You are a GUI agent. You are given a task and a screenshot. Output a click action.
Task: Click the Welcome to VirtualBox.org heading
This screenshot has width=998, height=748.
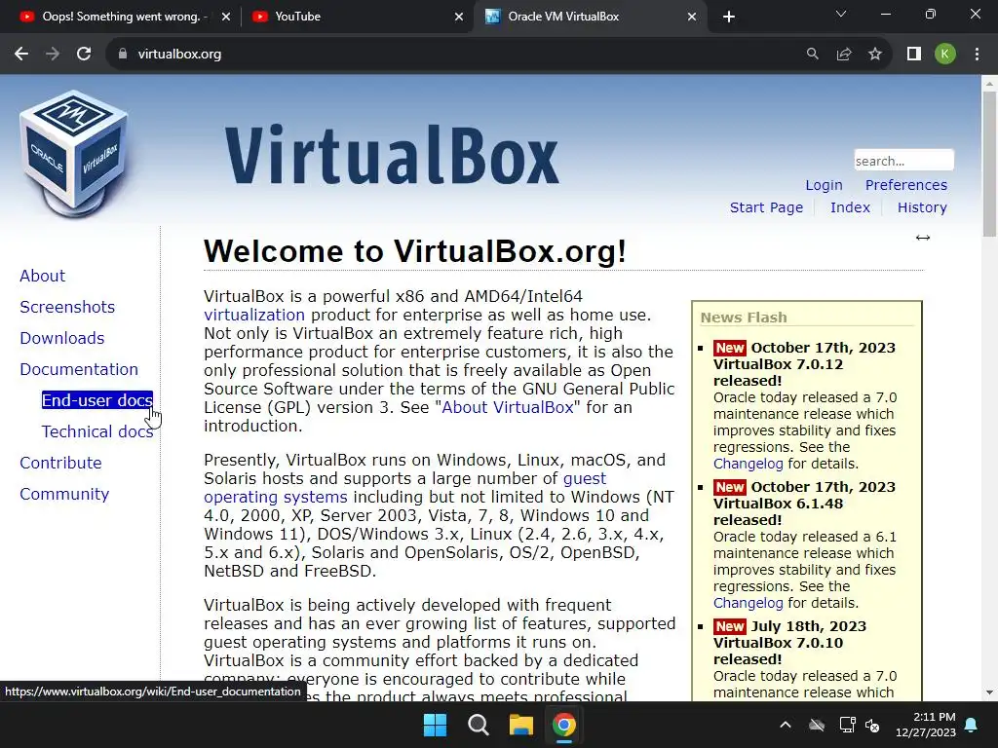click(415, 251)
